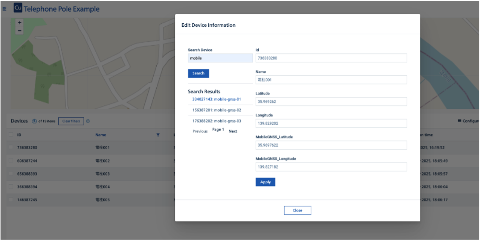Zoom out on the map
Viewport: 481px width, 241px height.
(20, 30)
